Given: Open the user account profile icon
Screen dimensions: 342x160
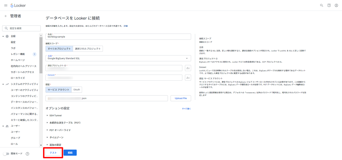Looking at the screenshot, I should point(336,5).
